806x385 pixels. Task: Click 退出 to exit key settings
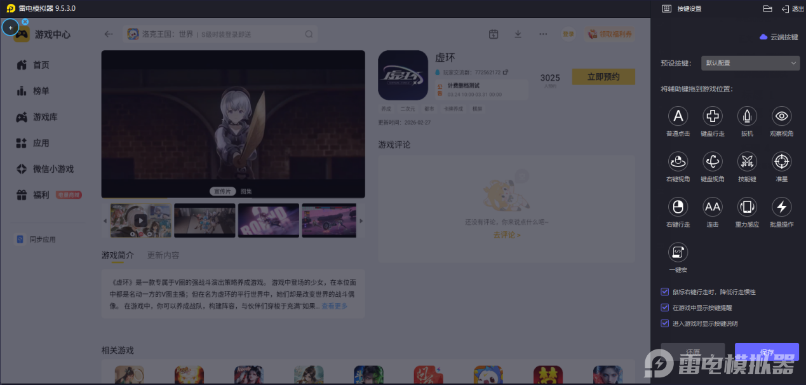793,9
